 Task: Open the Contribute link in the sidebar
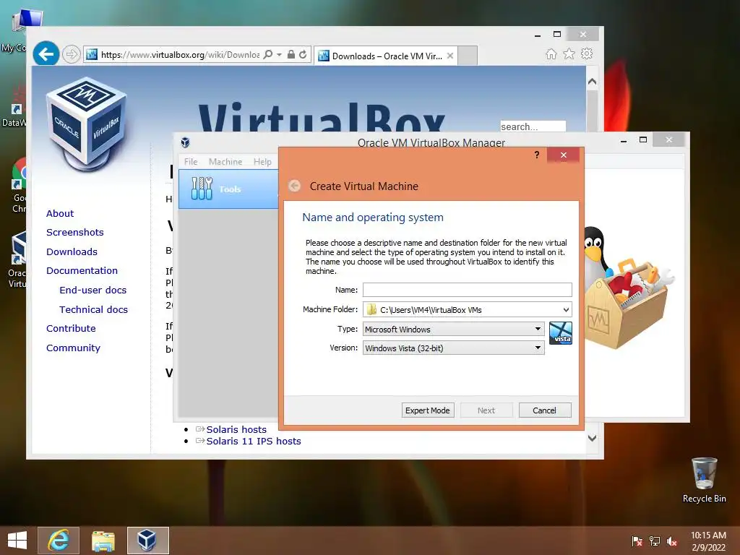click(x=71, y=328)
